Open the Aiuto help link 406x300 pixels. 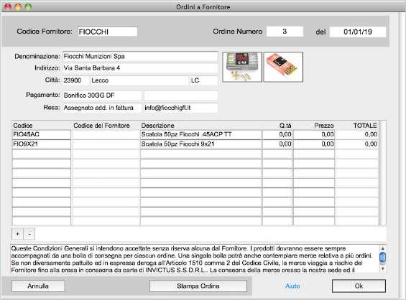pos(292,286)
